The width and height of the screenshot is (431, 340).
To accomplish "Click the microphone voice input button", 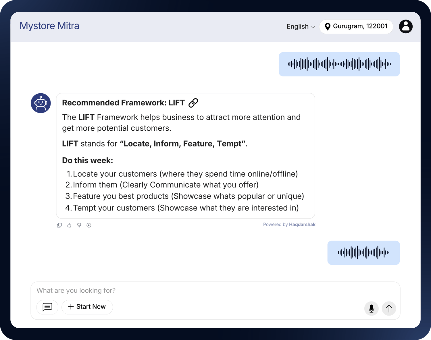I will click(x=371, y=308).
